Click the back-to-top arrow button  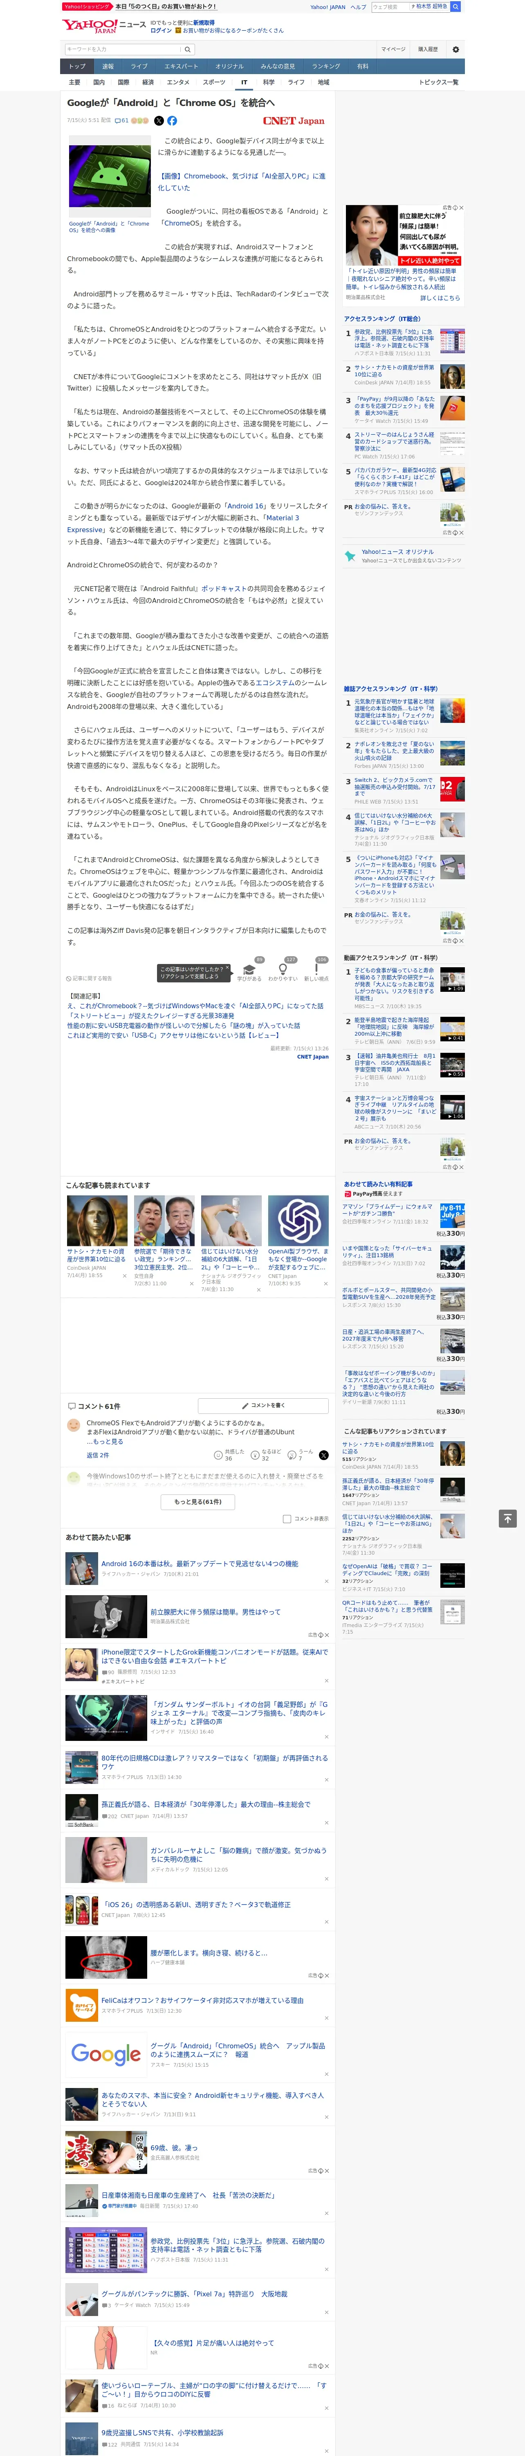(x=508, y=1518)
